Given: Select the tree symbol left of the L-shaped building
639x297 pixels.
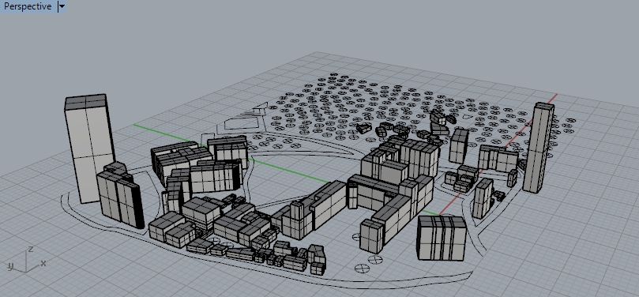Looking at the screenshot, I should click(356, 237).
